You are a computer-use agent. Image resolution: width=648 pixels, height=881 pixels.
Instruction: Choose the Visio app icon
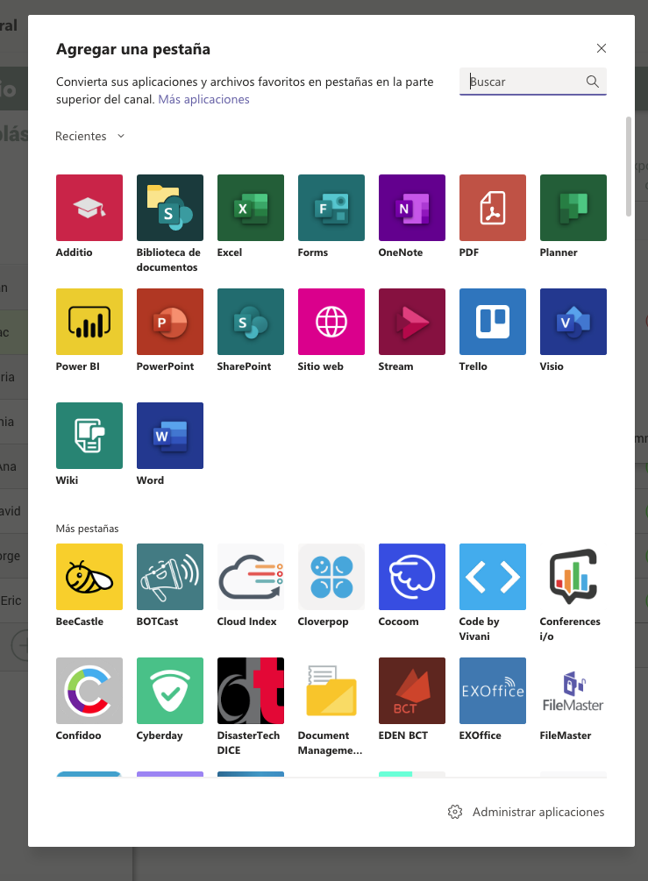pyautogui.click(x=573, y=322)
